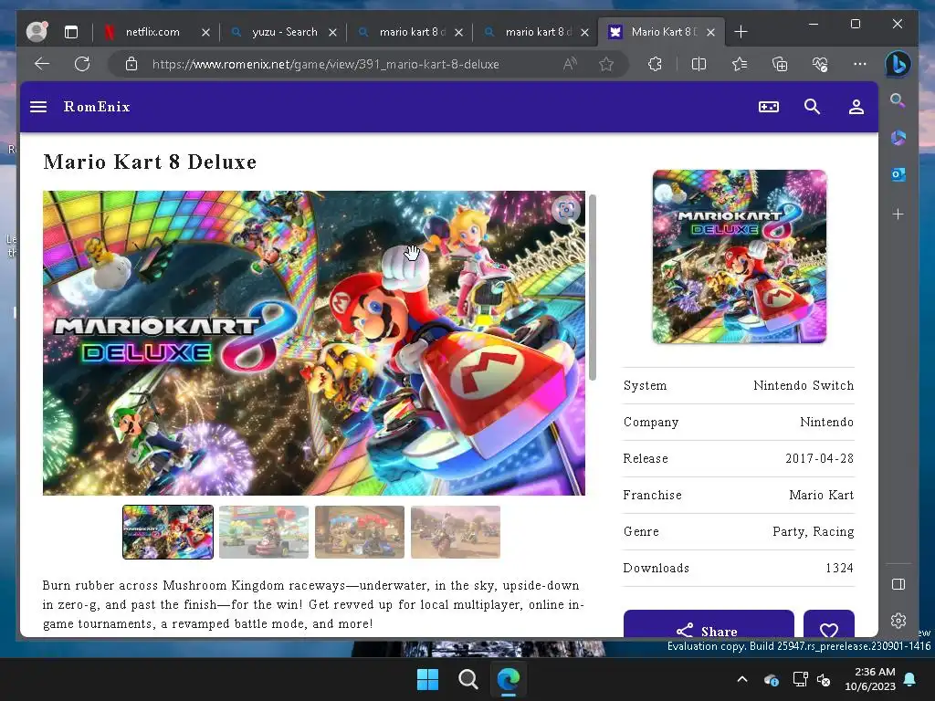Select the second gameplay screenshot thumbnail

264,532
